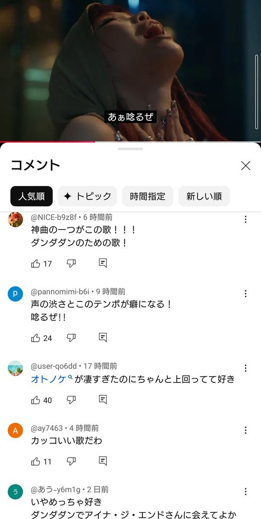
Task: Dislike the comment by @pannomimi-b6i
Action: pos(71,338)
